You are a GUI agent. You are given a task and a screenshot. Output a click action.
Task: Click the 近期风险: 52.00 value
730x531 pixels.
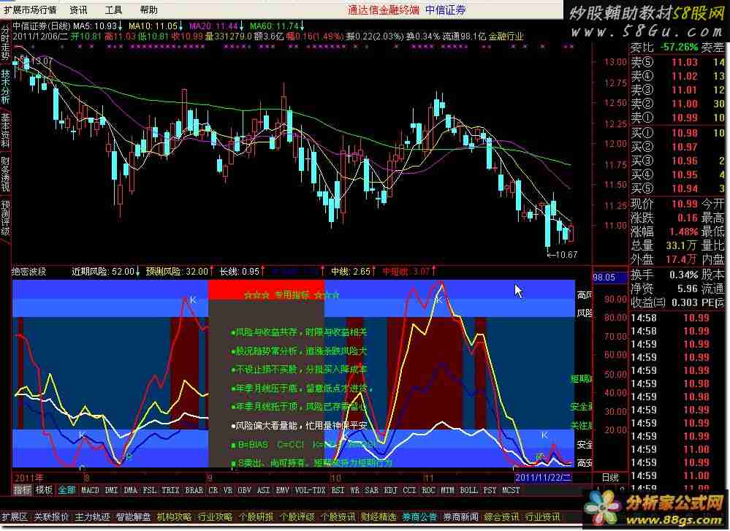click(x=106, y=271)
